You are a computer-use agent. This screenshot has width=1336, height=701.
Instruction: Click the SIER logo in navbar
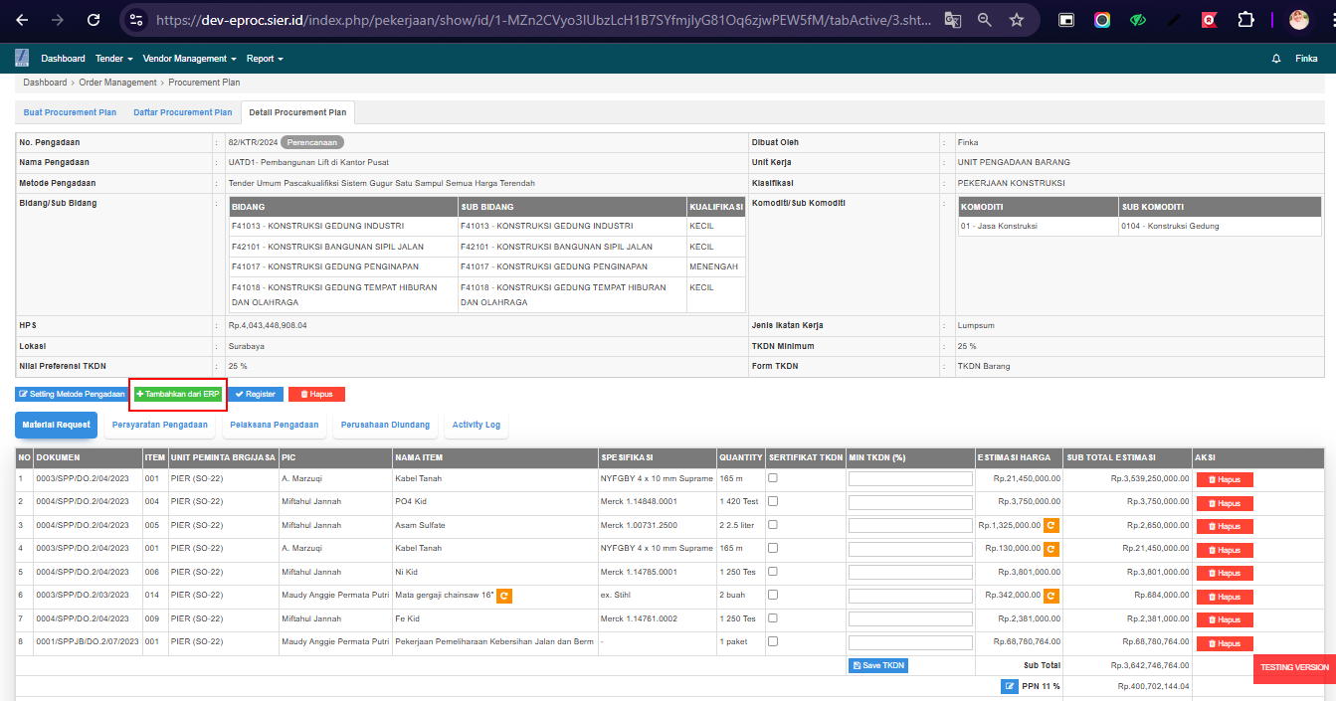22,59
